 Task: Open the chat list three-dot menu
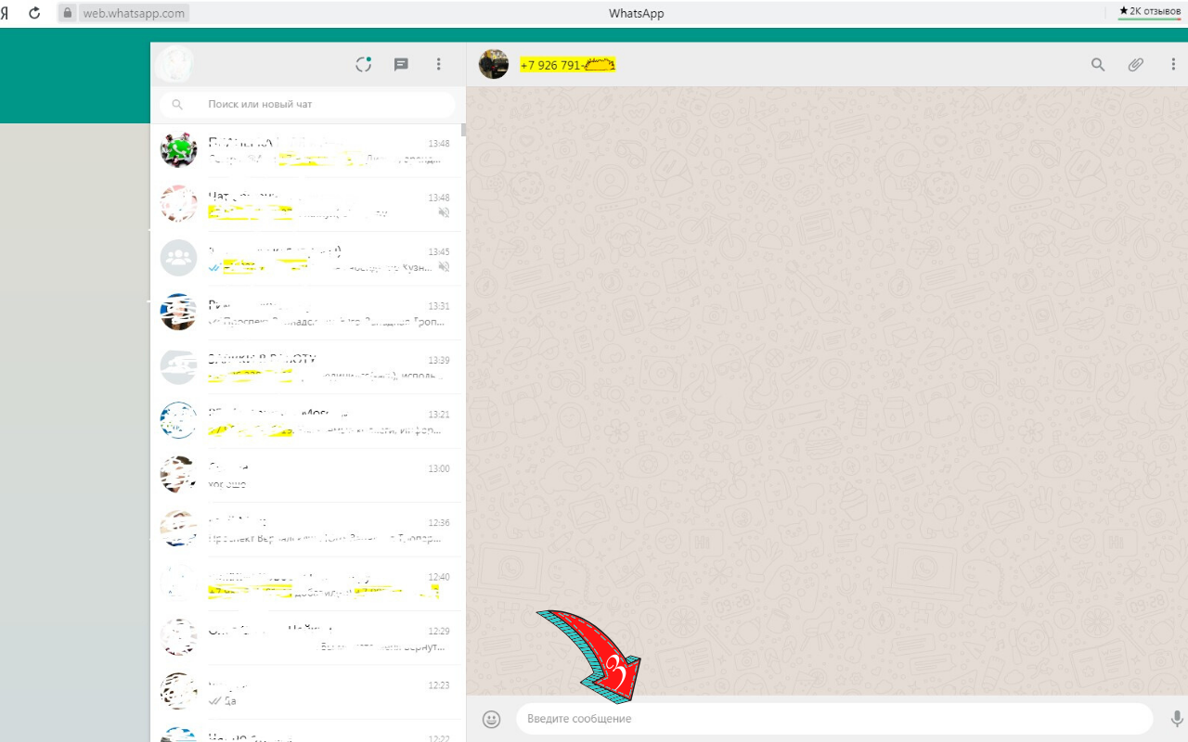coord(439,65)
